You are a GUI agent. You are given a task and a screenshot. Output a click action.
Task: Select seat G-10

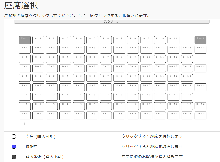tap(146, 97)
